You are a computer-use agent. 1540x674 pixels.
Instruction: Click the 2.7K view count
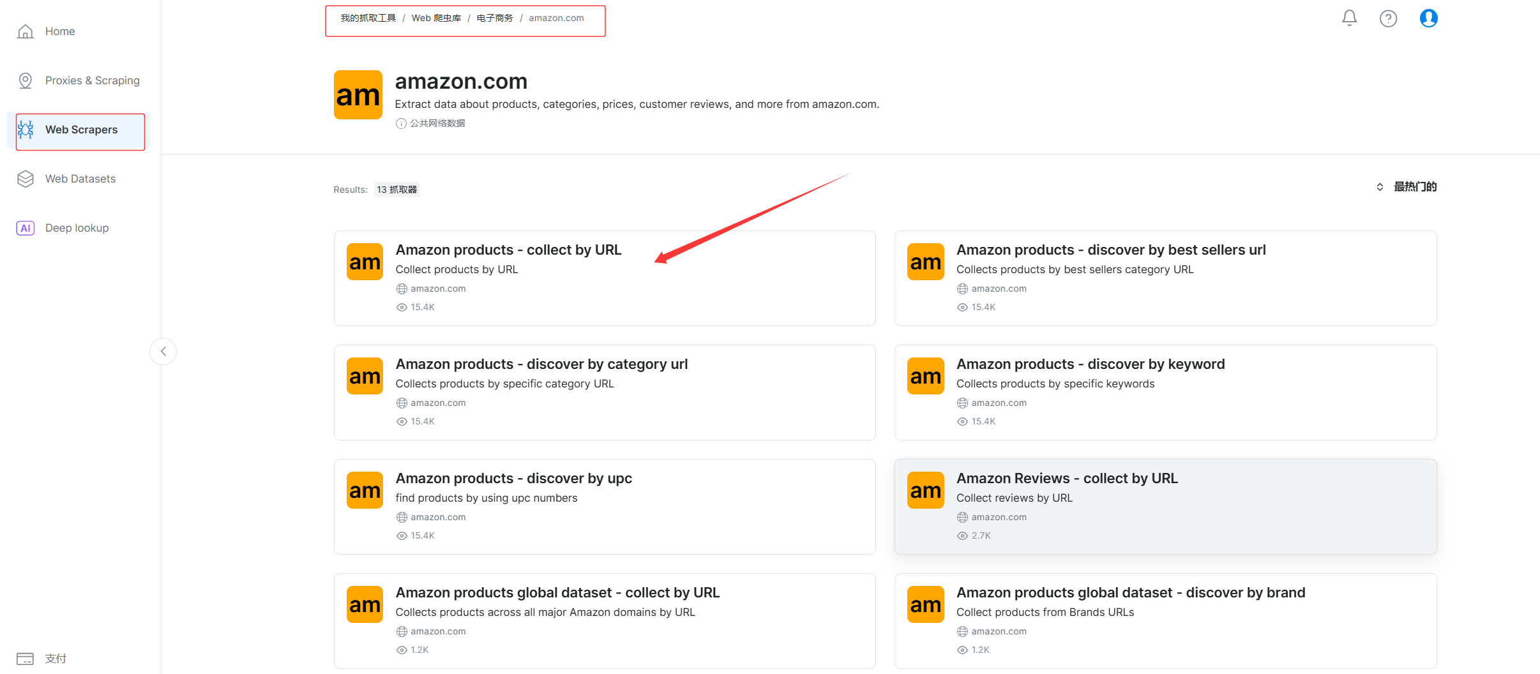tap(981, 536)
